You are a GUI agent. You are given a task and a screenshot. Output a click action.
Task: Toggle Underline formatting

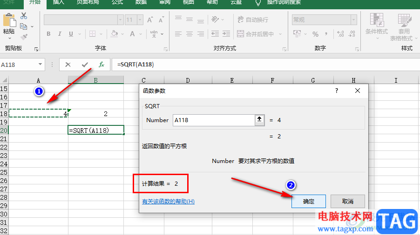71,34
